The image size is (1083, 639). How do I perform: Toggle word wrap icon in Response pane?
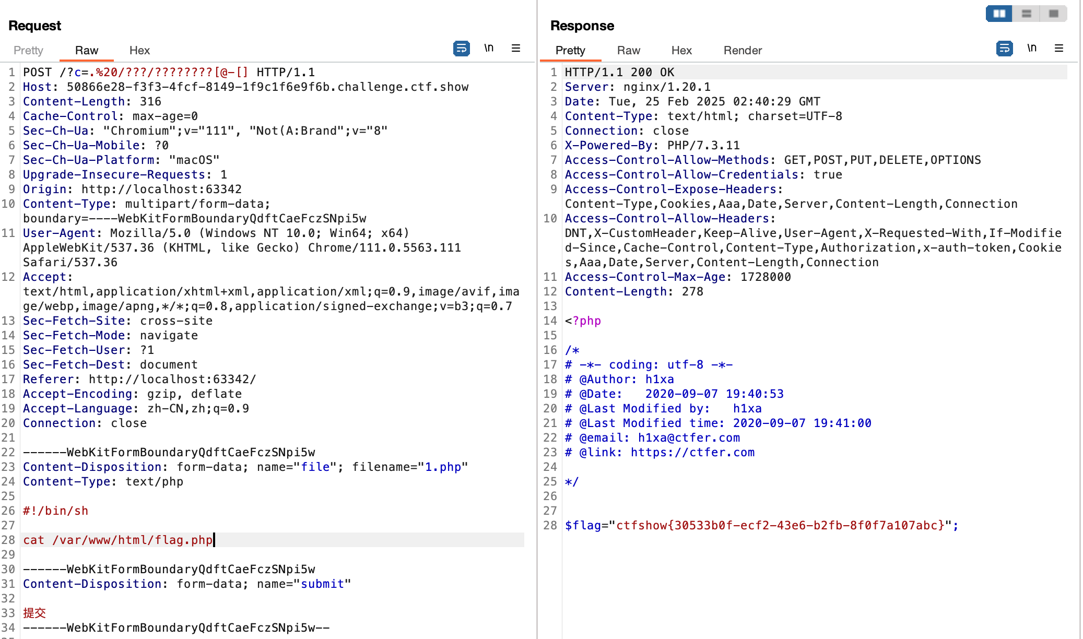coord(1004,49)
